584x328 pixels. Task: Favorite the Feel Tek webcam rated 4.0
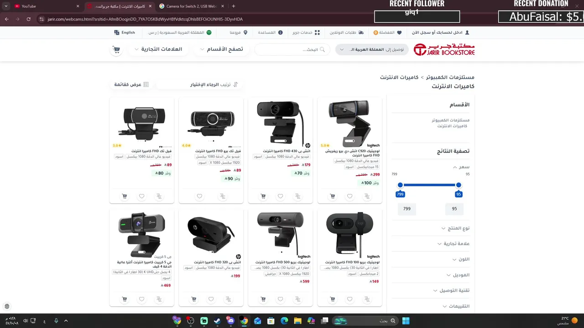(x=199, y=196)
